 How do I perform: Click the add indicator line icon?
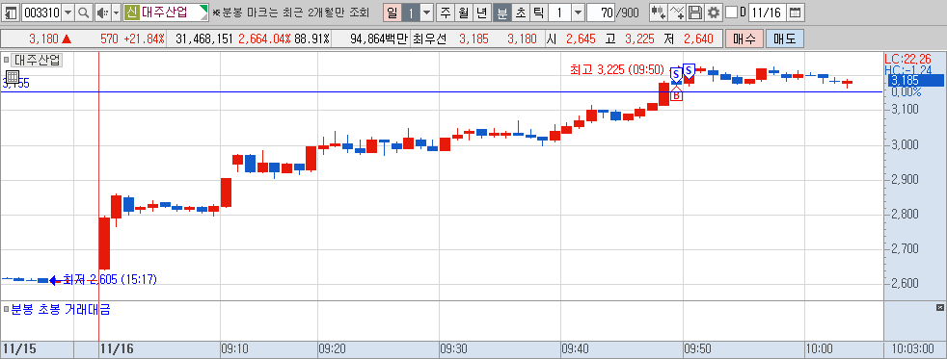(677, 13)
